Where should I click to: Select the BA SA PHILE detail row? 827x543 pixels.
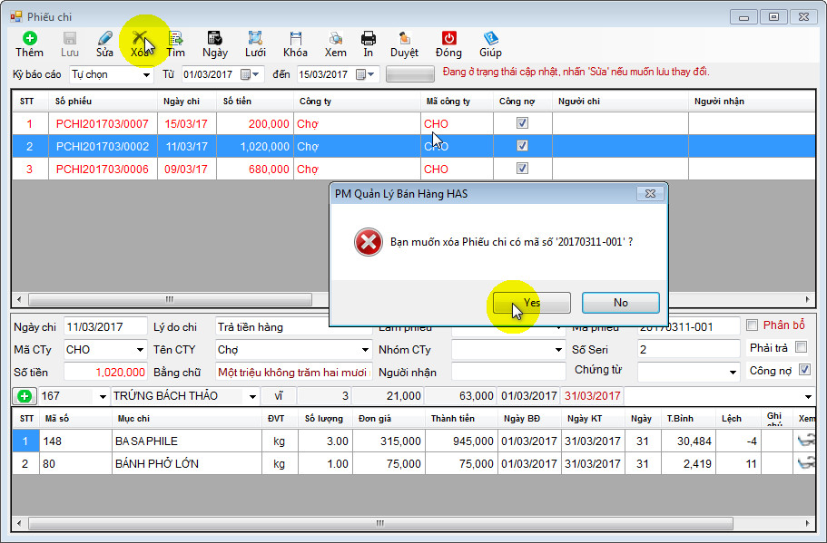click(414, 441)
